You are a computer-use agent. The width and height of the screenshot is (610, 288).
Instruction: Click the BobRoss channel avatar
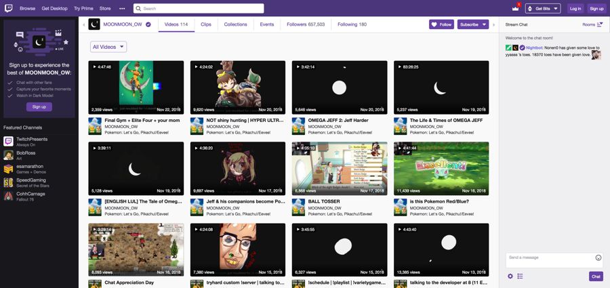(9, 155)
